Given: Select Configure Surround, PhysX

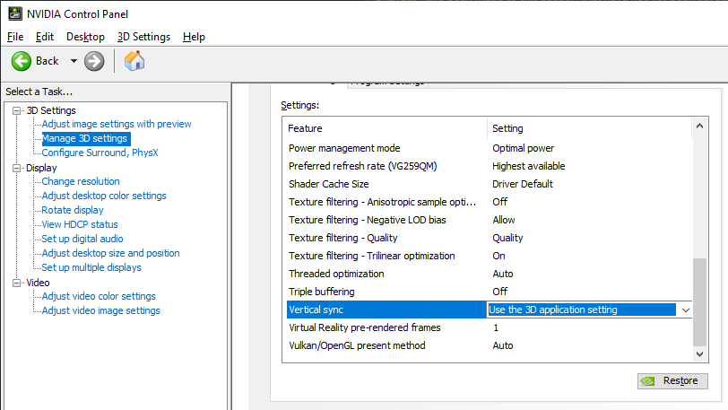Looking at the screenshot, I should tap(100, 153).
